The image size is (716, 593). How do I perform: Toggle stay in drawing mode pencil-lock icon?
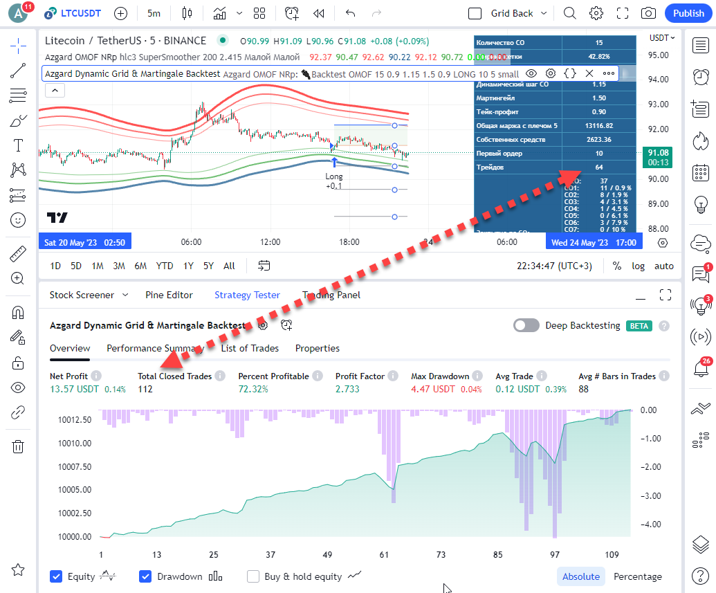(18, 337)
